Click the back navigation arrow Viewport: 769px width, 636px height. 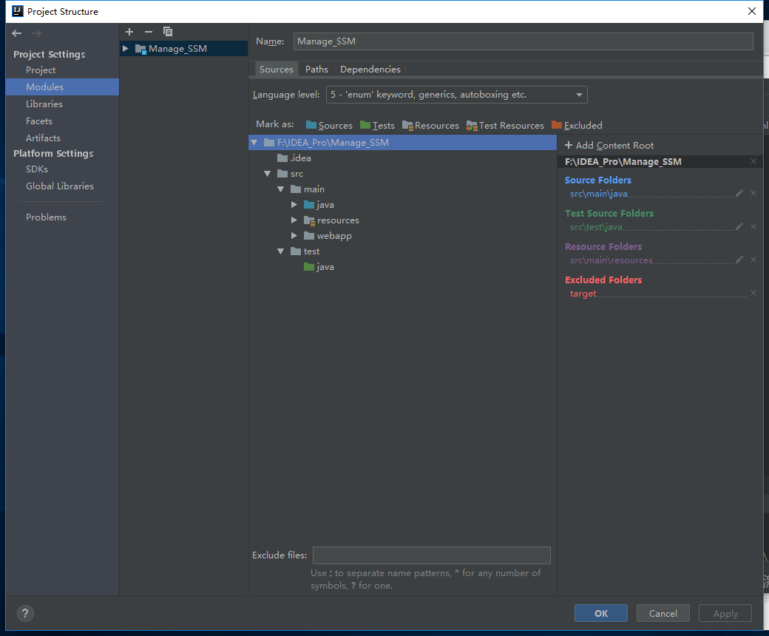pyautogui.click(x=17, y=33)
